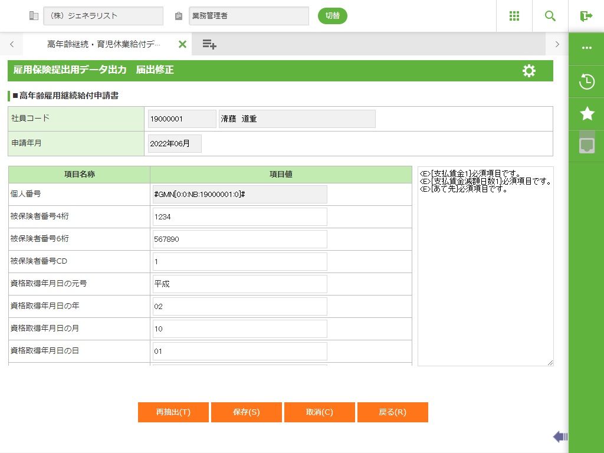Click the logout icon in top-right corner
This screenshot has height=453, width=604.
[x=586, y=16]
